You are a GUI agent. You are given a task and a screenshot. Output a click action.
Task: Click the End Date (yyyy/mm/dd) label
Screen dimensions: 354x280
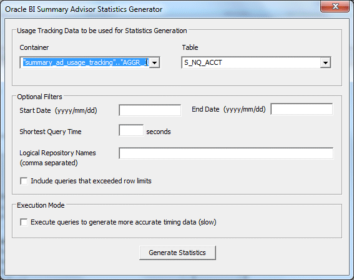coord(229,109)
